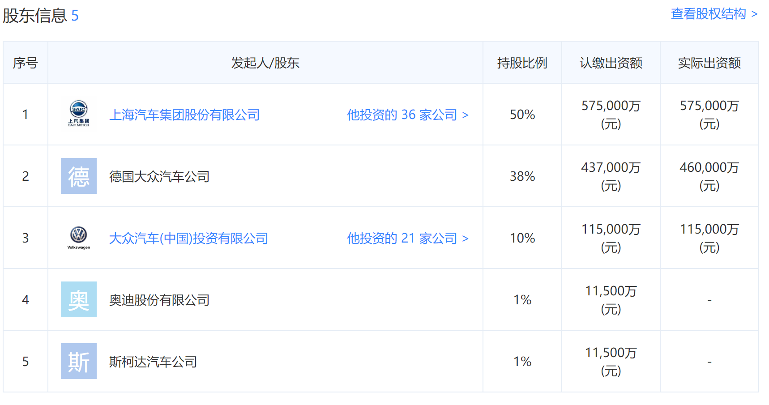This screenshot has width=769, height=405.
Task: Expand 他投资的 21 家公司 list
Action: pyautogui.click(x=407, y=239)
